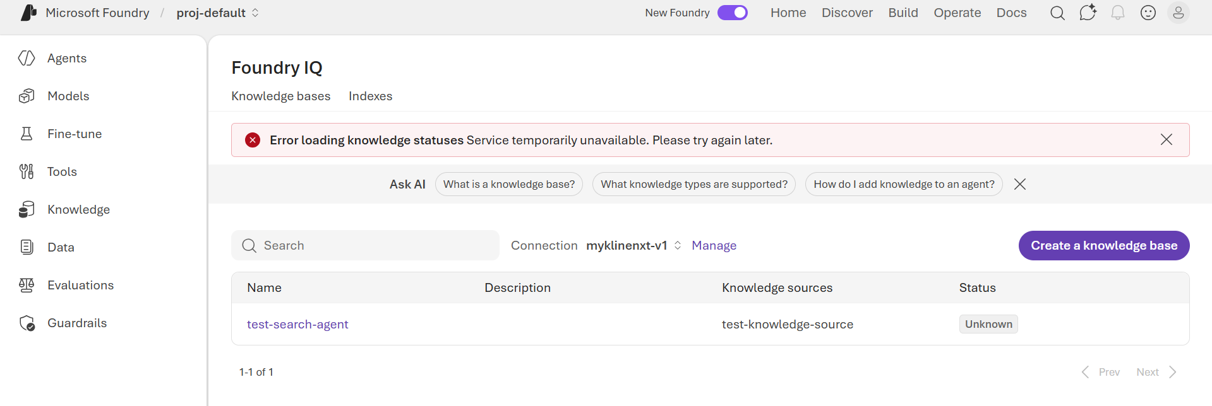Ask AI: What is a knowledge base?
This screenshot has height=406, width=1212.
(509, 184)
